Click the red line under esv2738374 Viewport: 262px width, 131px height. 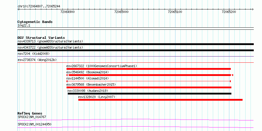(x=135, y=63)
